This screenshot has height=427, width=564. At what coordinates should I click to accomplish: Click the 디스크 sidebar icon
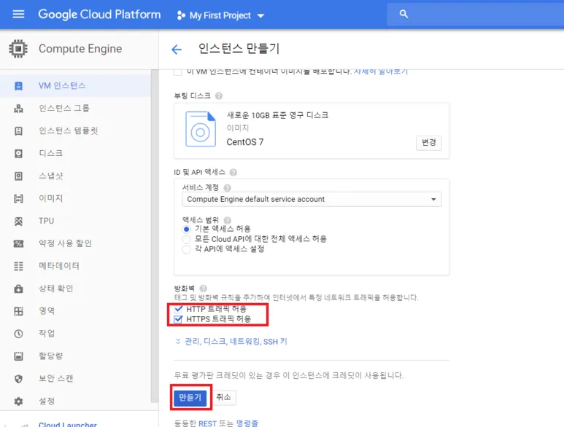pyautogui.click(x=18, y=153)
